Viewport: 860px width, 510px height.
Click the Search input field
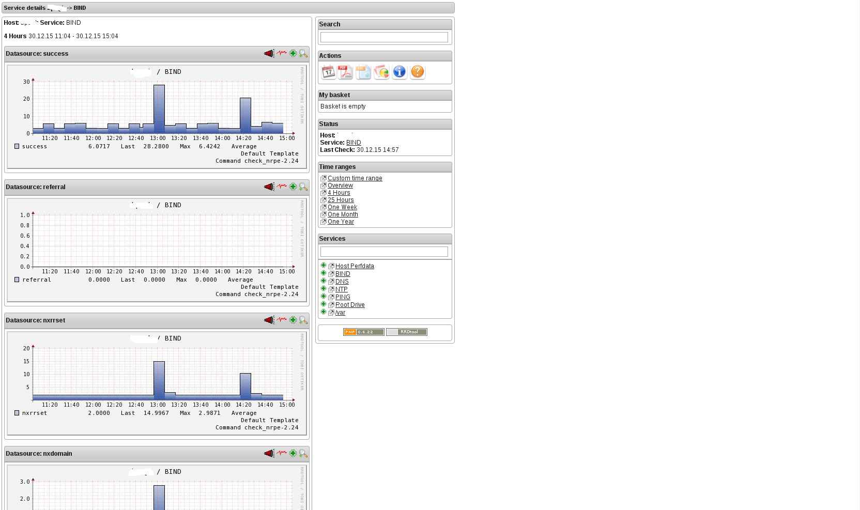coord(384,37)
